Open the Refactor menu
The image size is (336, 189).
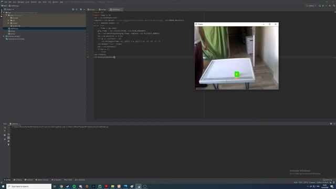tap(34, 2)
